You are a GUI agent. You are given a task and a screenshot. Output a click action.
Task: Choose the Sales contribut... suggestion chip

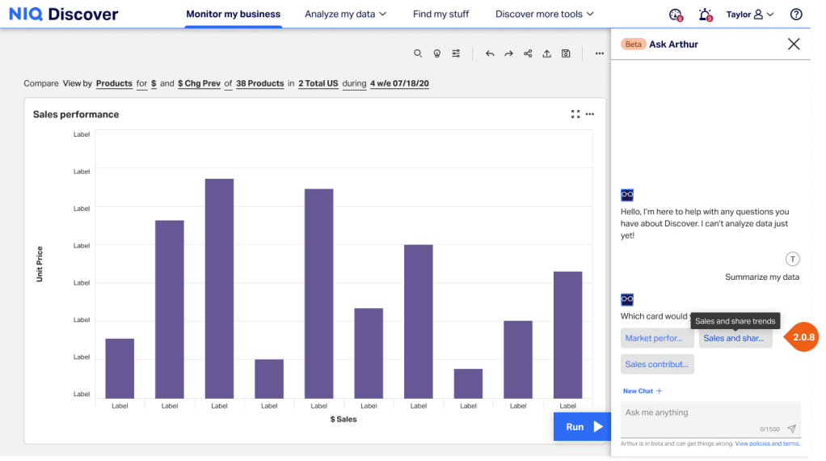[657, 364]
